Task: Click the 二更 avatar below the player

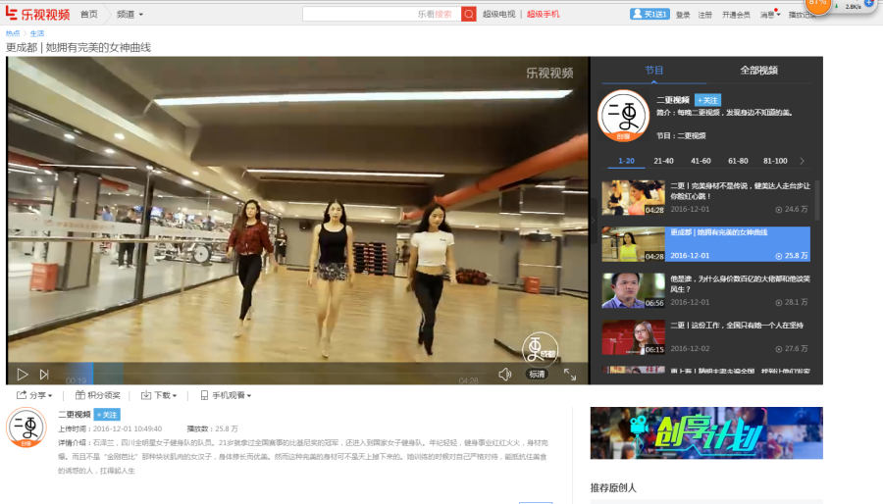Action: pyautogui.click(x=26, y=427)
